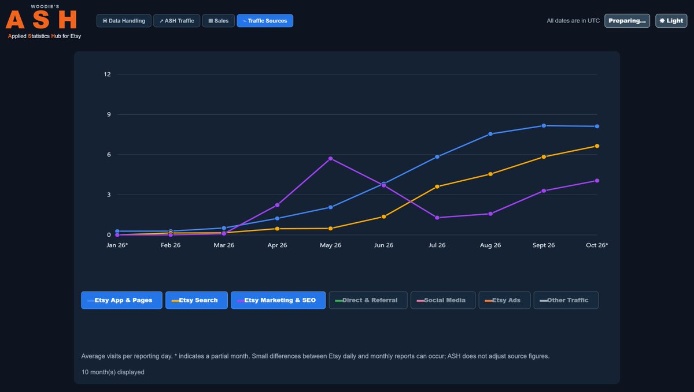
Task: Click the '6' y-axis value
Action: click(109, 154)
